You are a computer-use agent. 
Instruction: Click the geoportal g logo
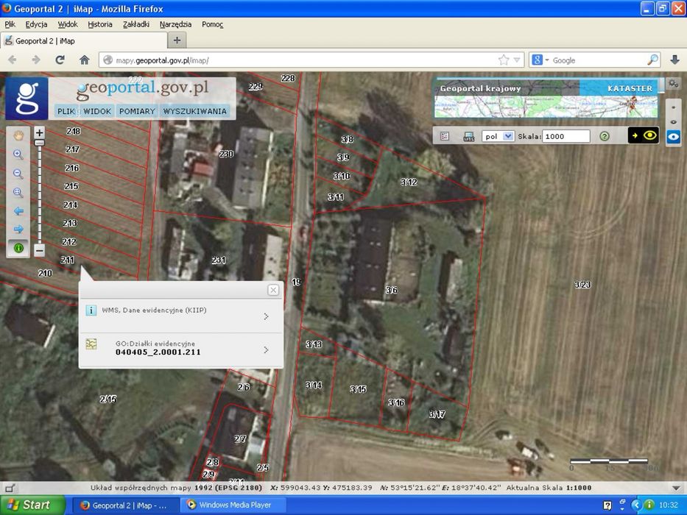tap(27, 99)
